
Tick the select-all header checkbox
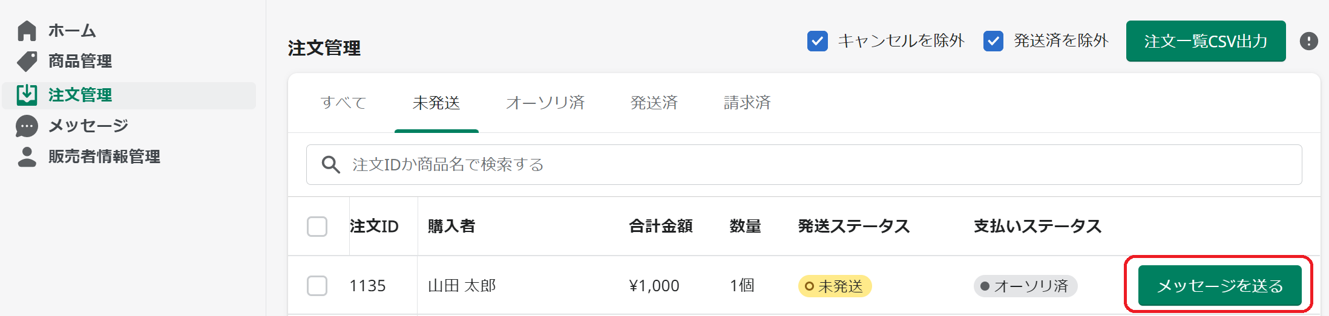pos(317,227)
